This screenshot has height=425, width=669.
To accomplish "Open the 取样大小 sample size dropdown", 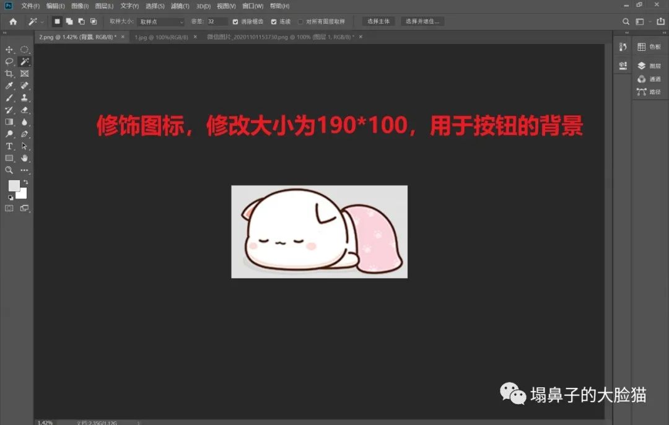I will pos(160,21).
